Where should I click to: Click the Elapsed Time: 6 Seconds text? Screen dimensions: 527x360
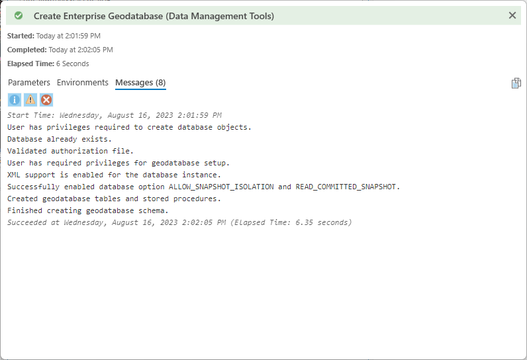click(x=48, y=64)
